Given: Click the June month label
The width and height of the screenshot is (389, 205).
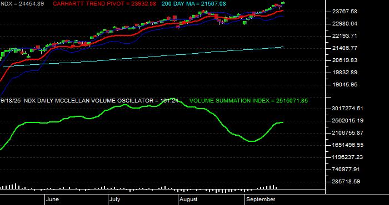Looking at the screenshot, I should (x=52, y=199).
